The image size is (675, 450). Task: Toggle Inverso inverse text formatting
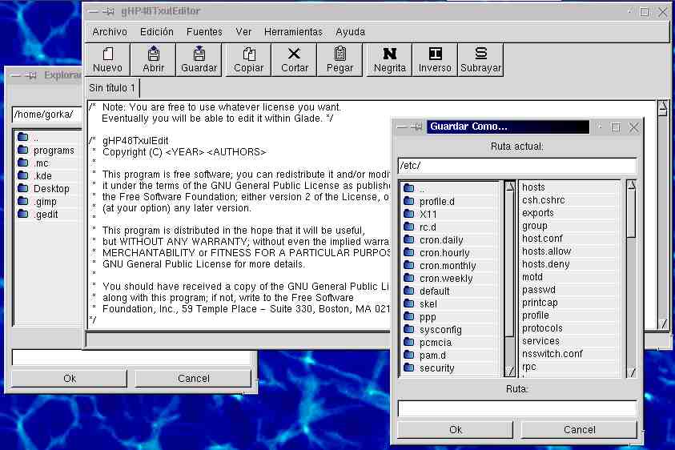pos(435,60)
